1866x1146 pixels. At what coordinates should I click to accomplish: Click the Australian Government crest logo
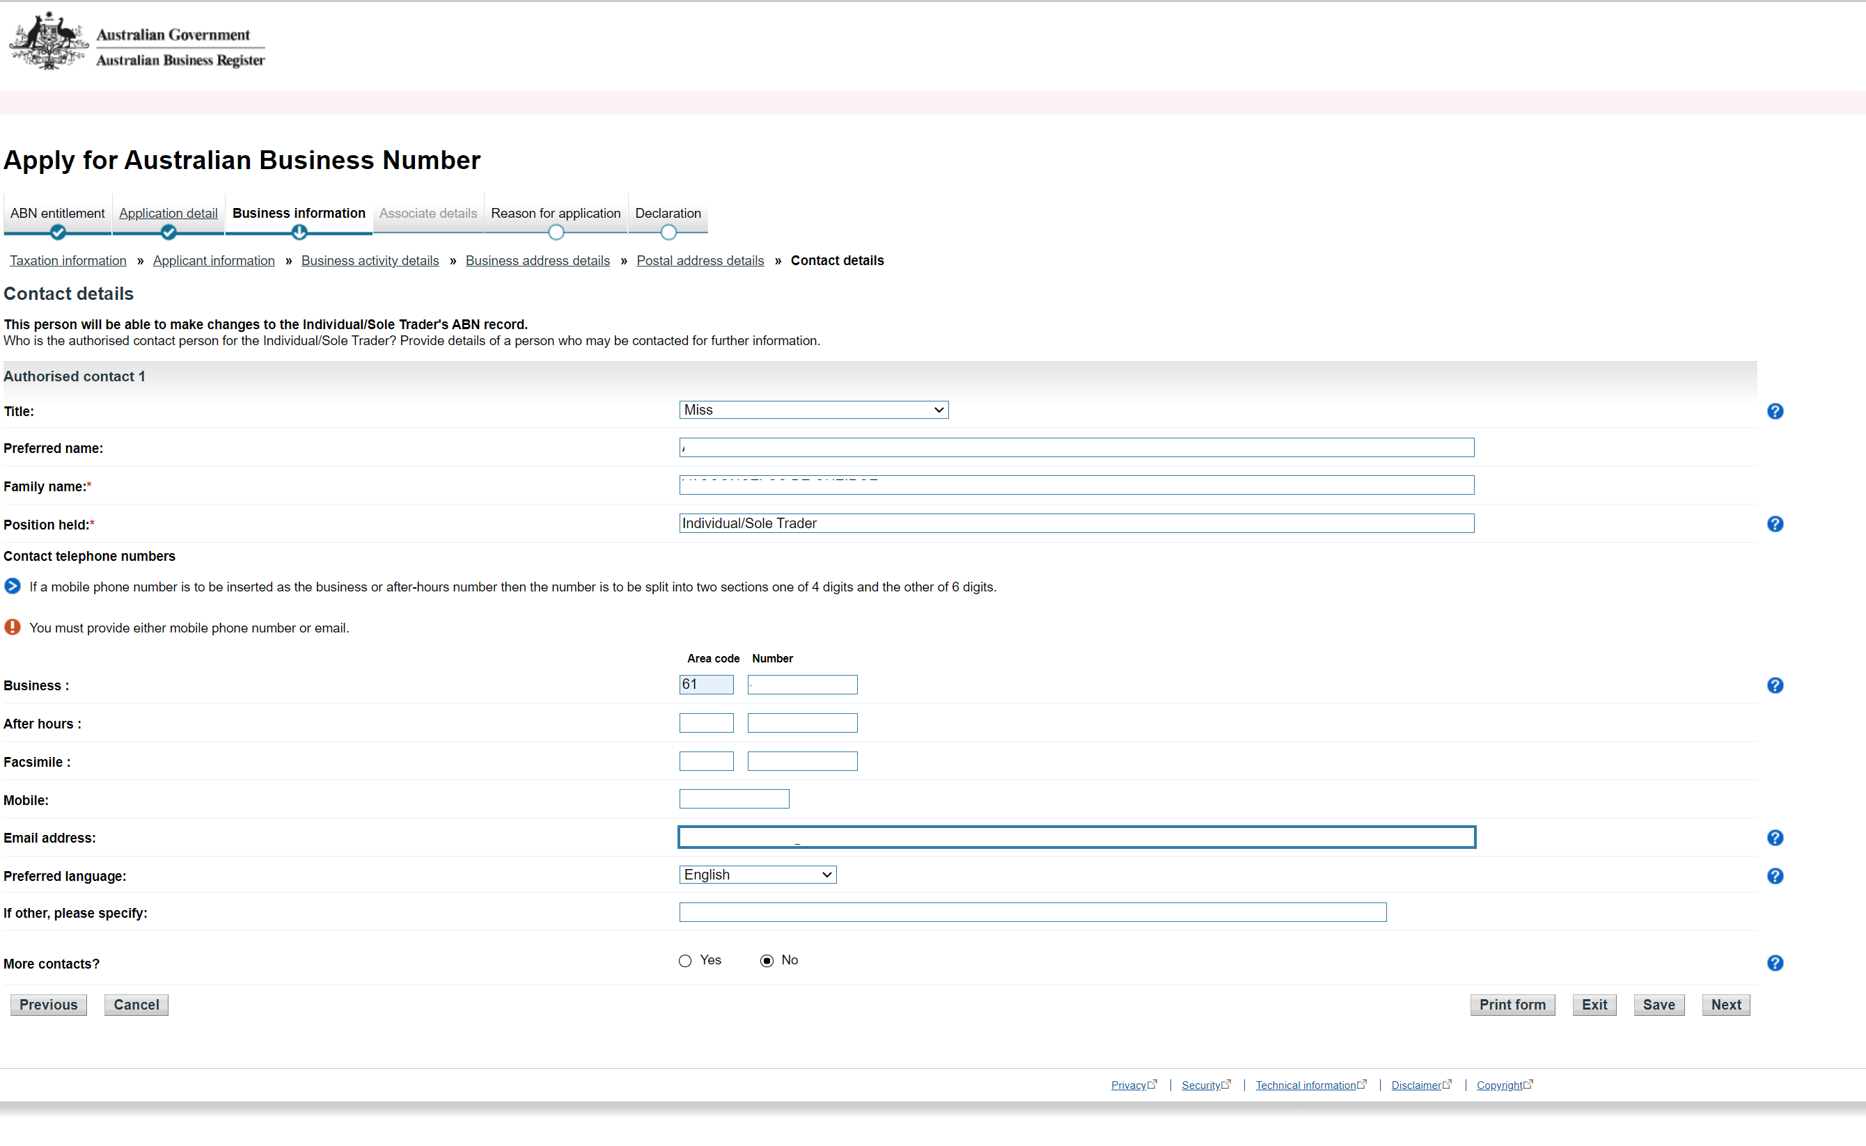[x=49, y=42]
